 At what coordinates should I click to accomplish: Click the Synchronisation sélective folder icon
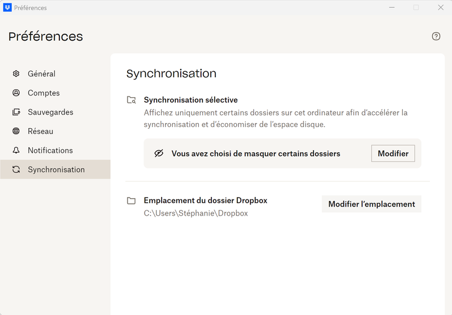[131, 100]
